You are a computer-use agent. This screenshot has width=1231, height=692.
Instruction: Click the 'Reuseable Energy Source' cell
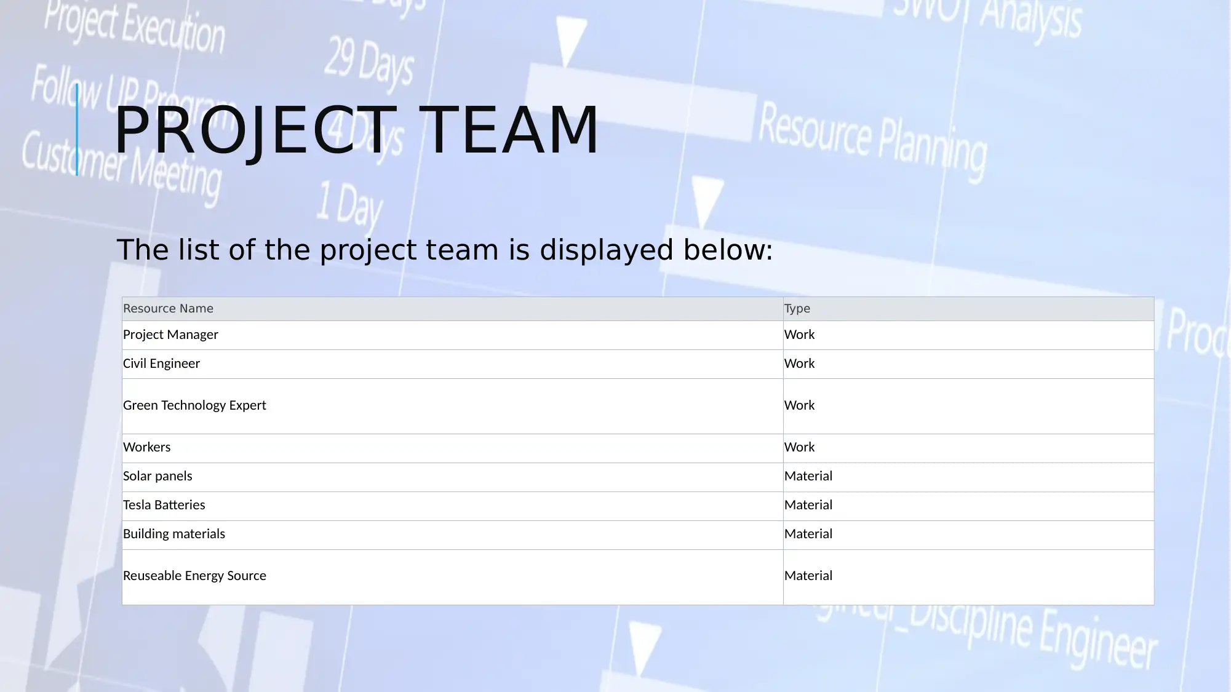point(453,577)
